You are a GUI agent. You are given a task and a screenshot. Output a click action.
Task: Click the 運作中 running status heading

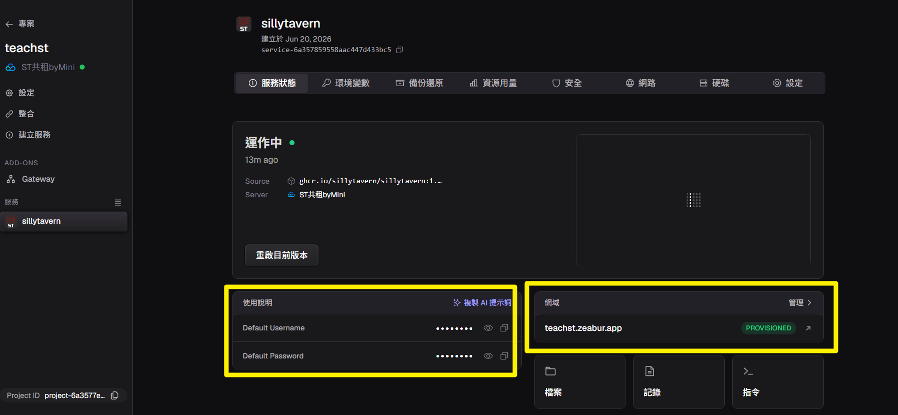pyautogui.click(x=263, y=143)
